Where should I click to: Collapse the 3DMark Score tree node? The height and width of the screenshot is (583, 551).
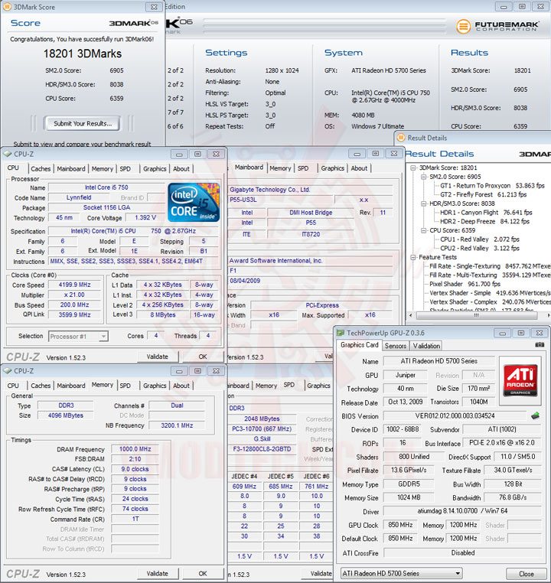point(413,168)
